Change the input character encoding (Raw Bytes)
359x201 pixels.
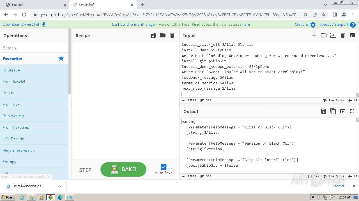coord(334,100)
